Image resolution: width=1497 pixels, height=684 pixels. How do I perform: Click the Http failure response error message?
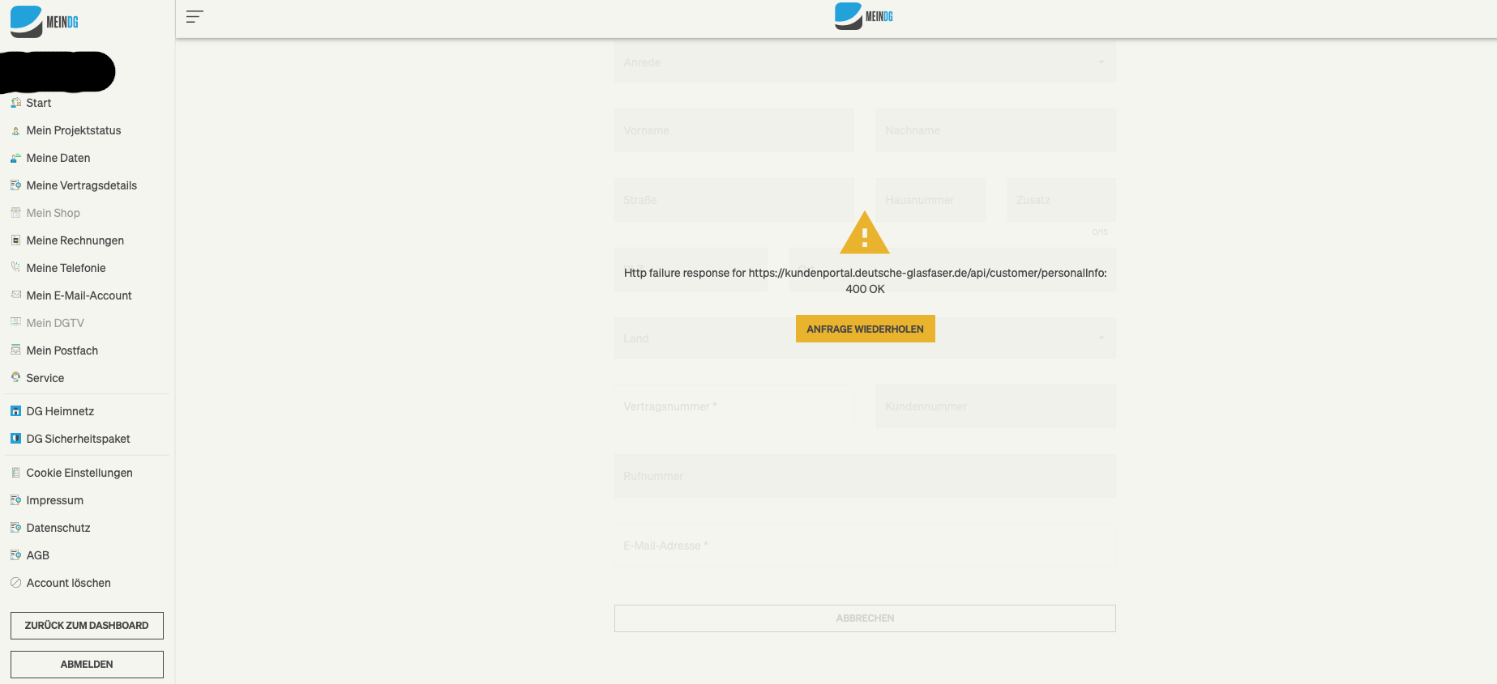[x=865, y=281]
